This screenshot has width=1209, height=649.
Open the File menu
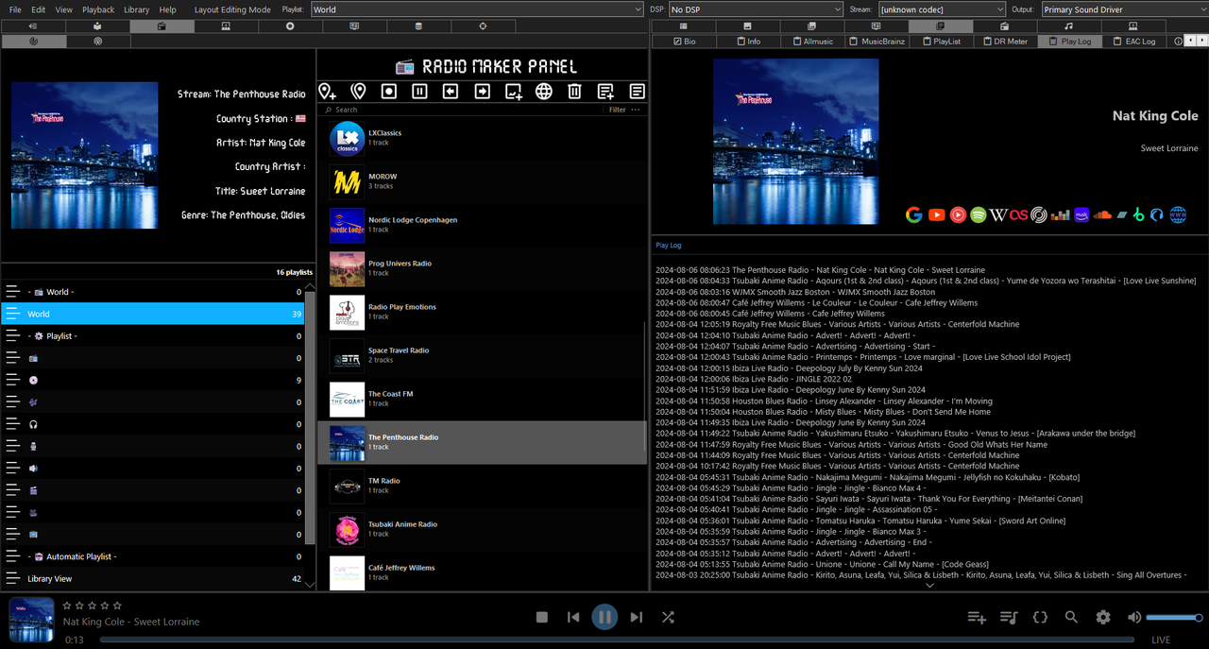(15, 9)
